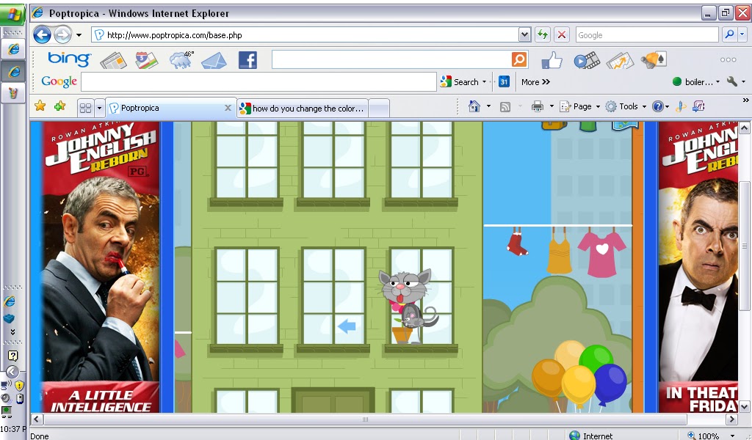This screenshot has height=440, width=752.
Task: Click the Google logo in Google toolbar
Action: tap(59, 81)
